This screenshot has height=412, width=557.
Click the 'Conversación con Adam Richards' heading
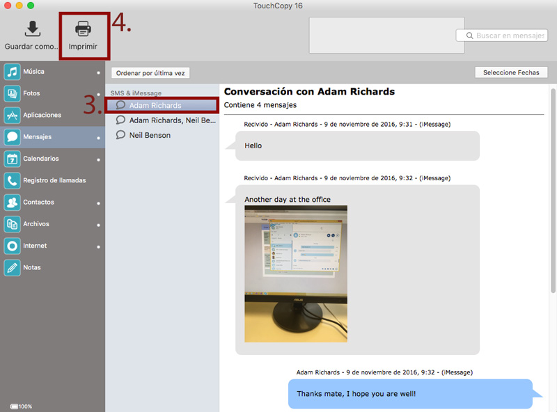pyautogui.click(x=309, y=92)
